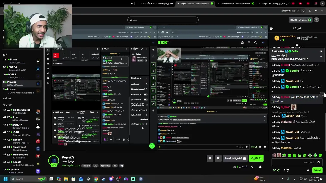Open the Pepsi7i channel avatar with the LIVE badge

coord(53,161)
